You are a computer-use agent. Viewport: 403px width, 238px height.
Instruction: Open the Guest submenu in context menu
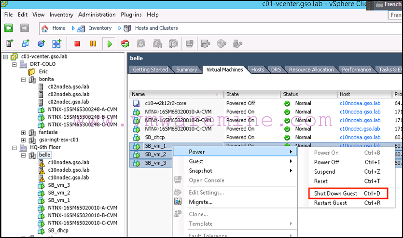pos(235,161)
